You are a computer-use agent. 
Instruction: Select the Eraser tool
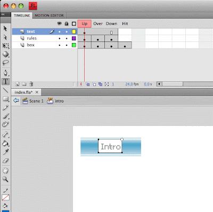tap(6, 160)
